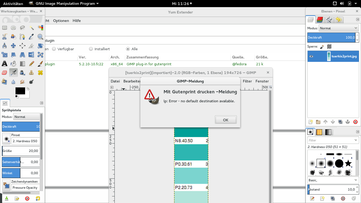
Task: Open the GNU Image Manipulation Program app menu
Action: tap(64, 3)
